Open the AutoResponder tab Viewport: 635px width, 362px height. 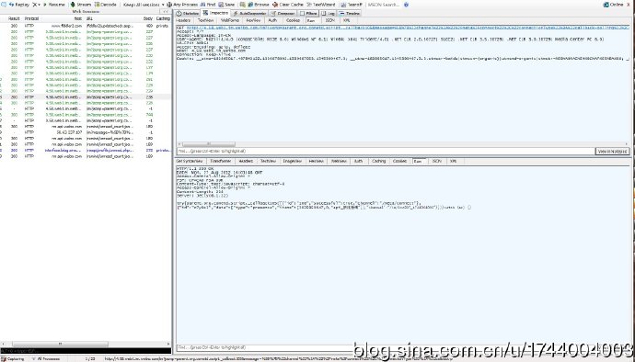coord(249,13)
